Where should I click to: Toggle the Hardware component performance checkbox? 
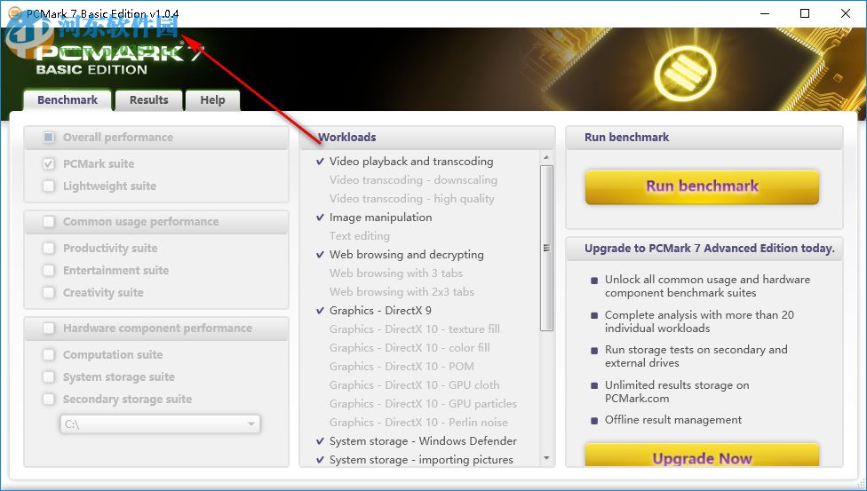(49, 329)
